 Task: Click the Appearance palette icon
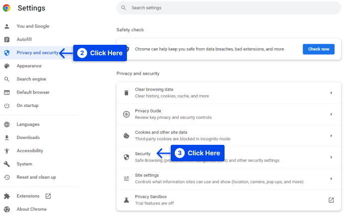coord(7,66)
